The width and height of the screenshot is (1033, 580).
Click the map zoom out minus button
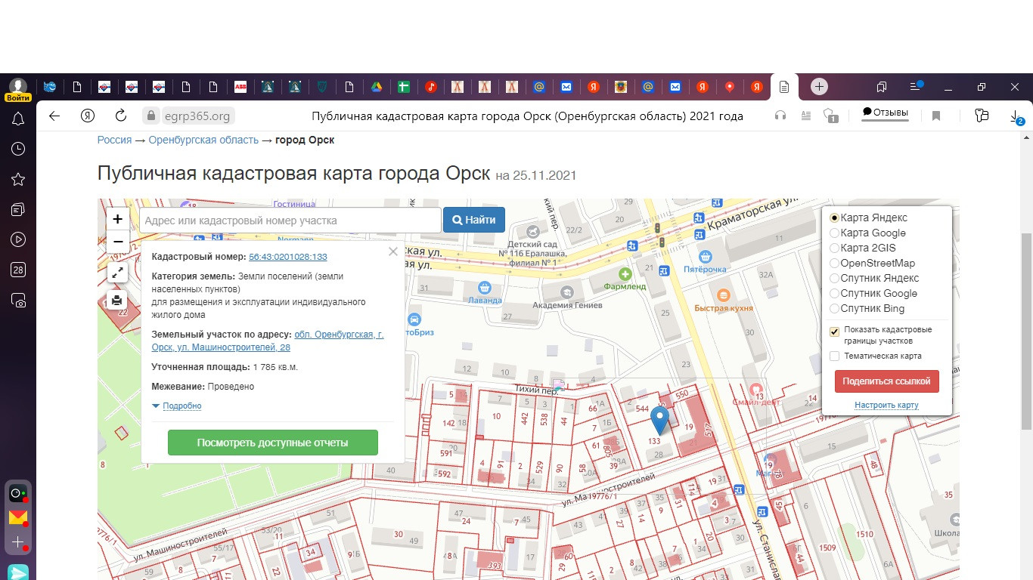pos(117,242)
